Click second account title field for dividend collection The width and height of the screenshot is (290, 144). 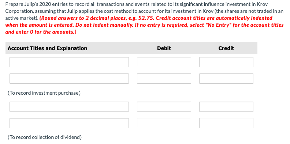[69, 123]
